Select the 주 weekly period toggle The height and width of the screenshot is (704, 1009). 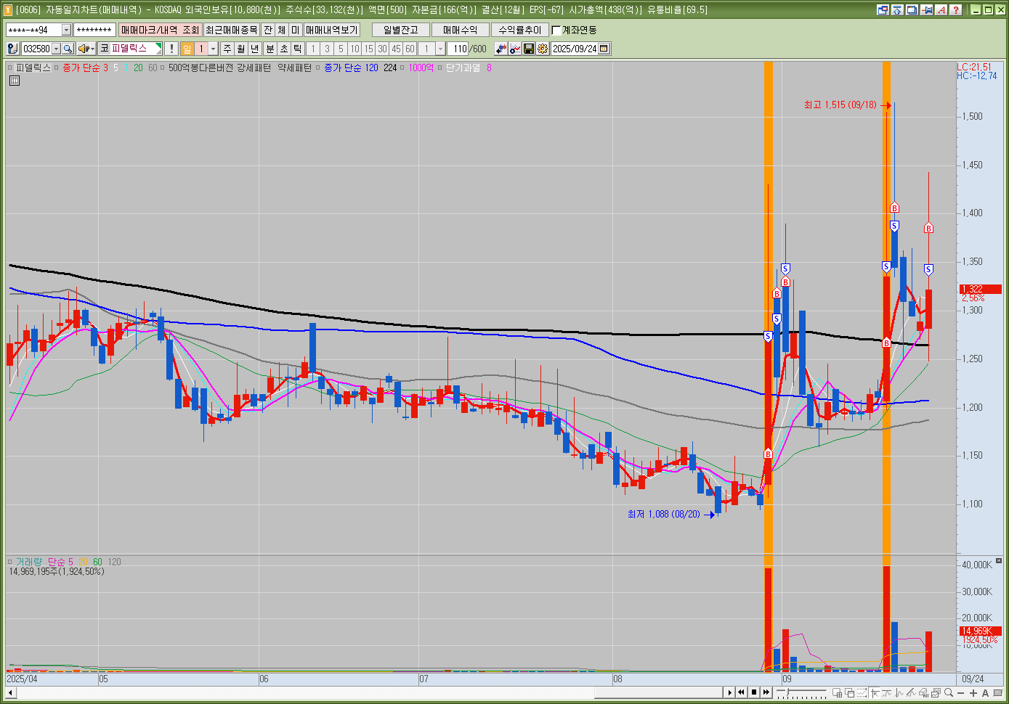point(227,49)
